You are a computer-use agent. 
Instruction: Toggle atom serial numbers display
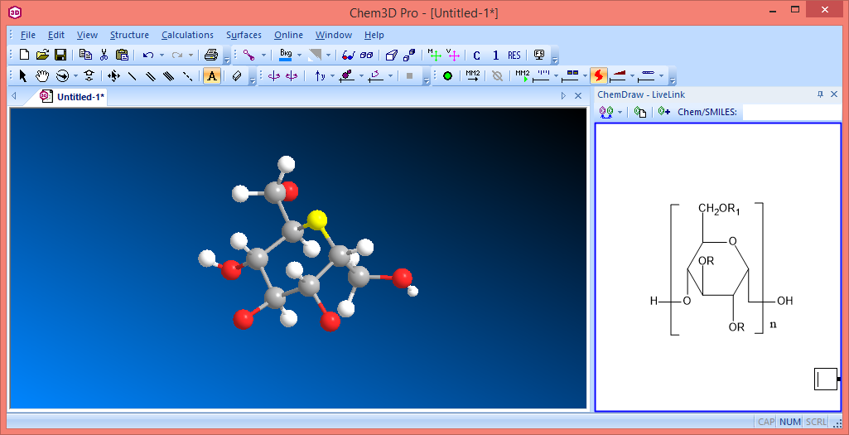495,55
